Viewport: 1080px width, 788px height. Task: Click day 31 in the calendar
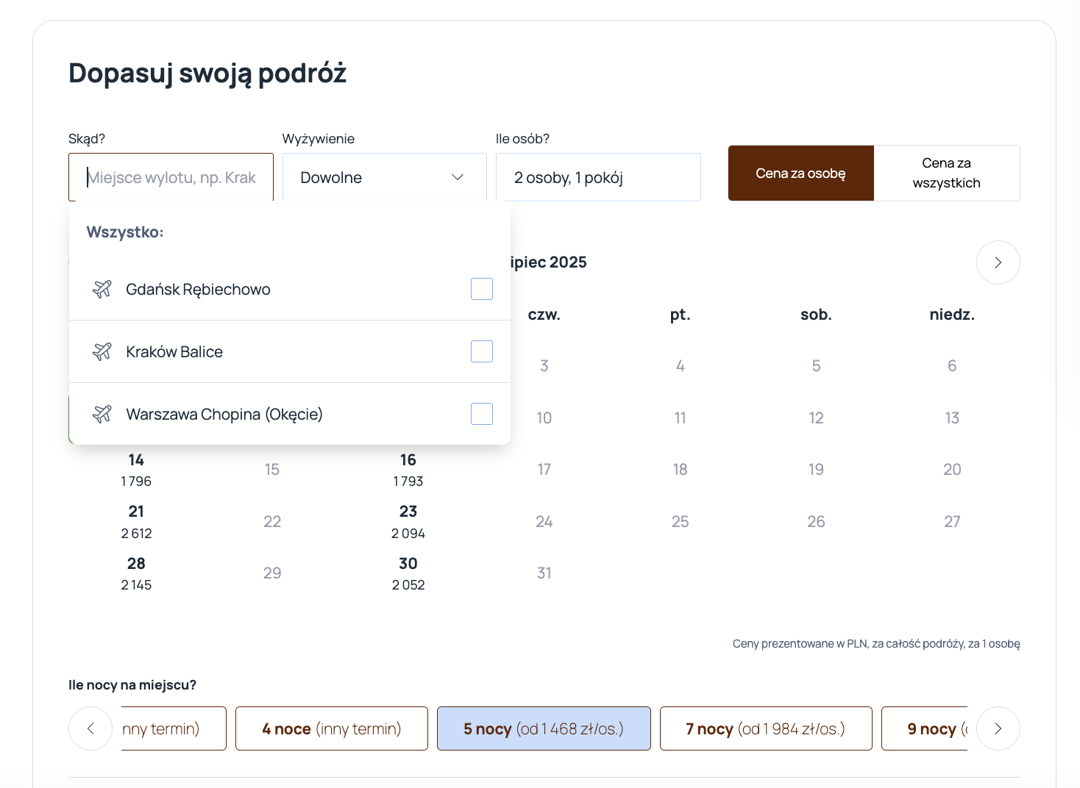click(544, 573)
